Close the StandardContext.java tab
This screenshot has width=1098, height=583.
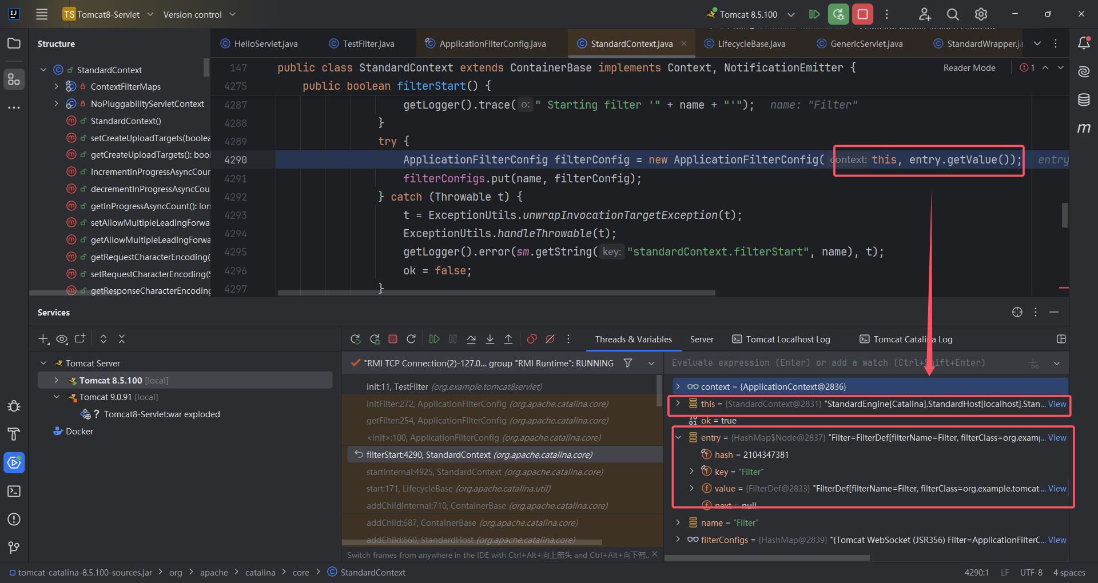pyautogui.click(x=684, y=43)
